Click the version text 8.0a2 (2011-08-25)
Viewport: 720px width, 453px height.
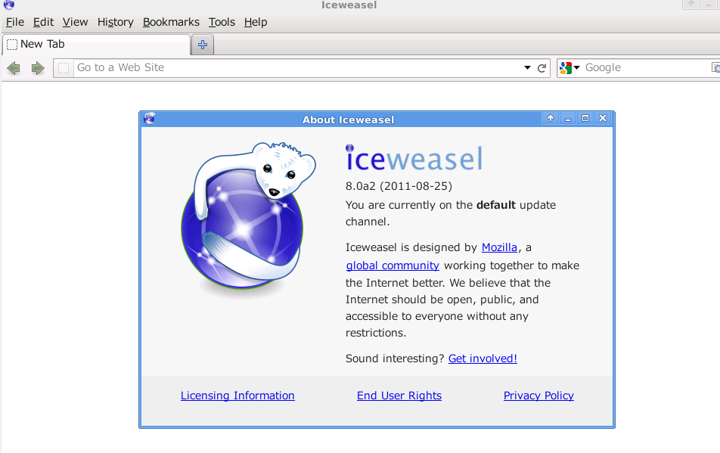point(399,186)
